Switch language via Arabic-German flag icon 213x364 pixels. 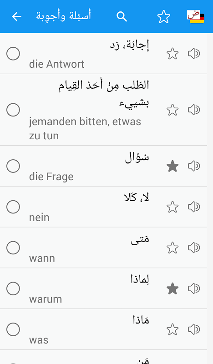point(195,17)
